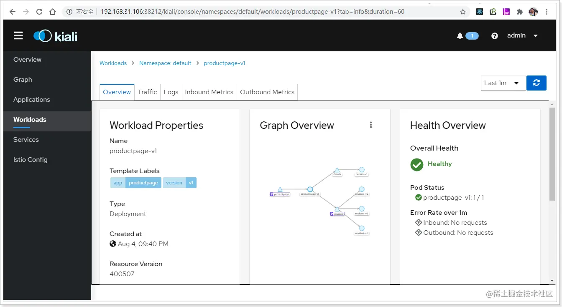
Task: Click the browser forward arrow
Action: coord(26,12)
